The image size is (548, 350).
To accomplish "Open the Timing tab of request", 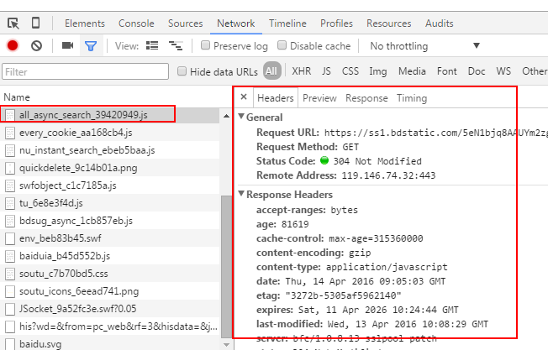I will 412,98.
